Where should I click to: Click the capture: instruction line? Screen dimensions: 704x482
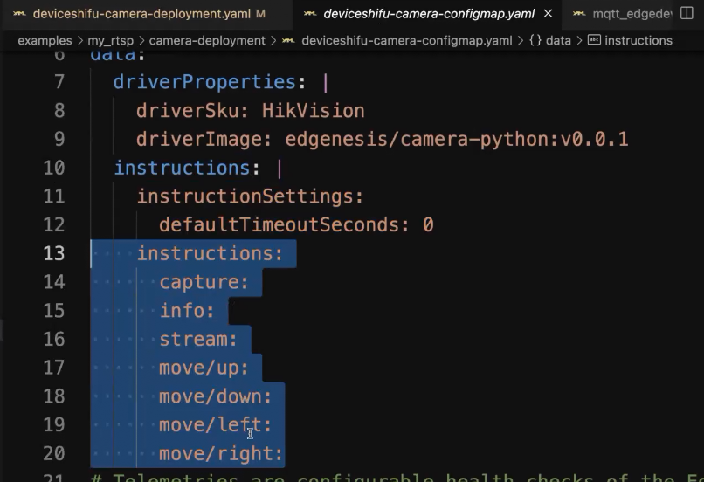[x=204, y=282]
